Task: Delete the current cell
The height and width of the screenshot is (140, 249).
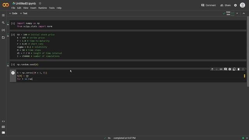Action: (x=238, y=69)
